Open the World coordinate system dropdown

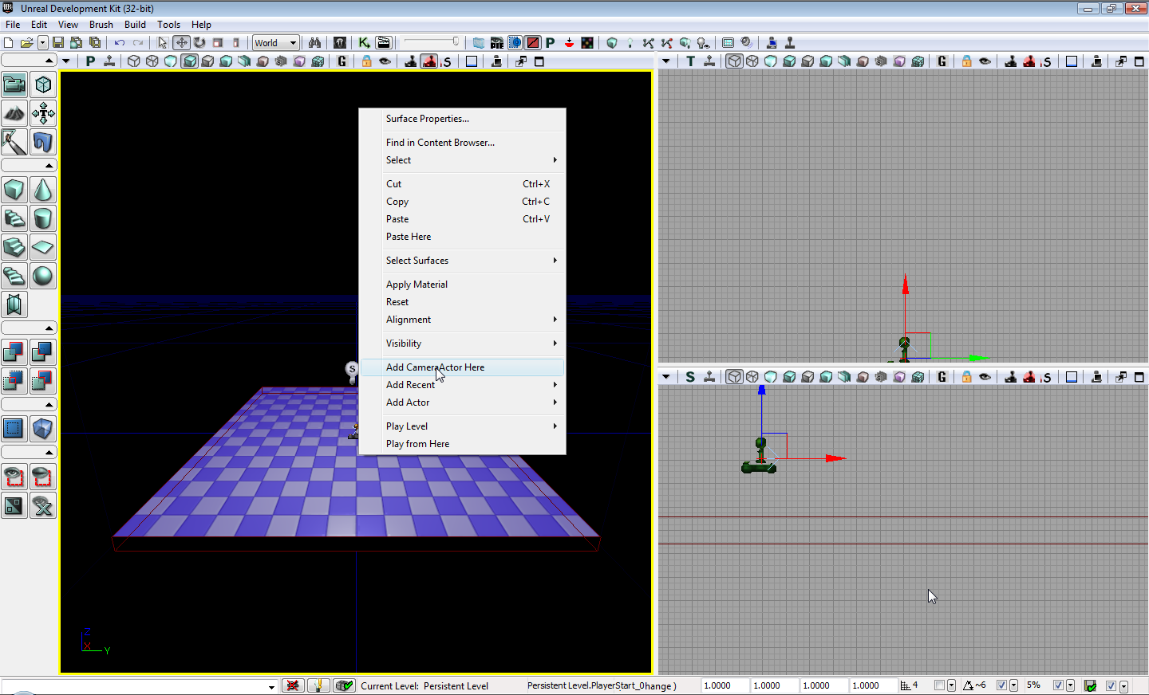tap(276, 43)
